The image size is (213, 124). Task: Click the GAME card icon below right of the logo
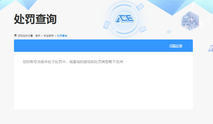click(x=142, y=28)
